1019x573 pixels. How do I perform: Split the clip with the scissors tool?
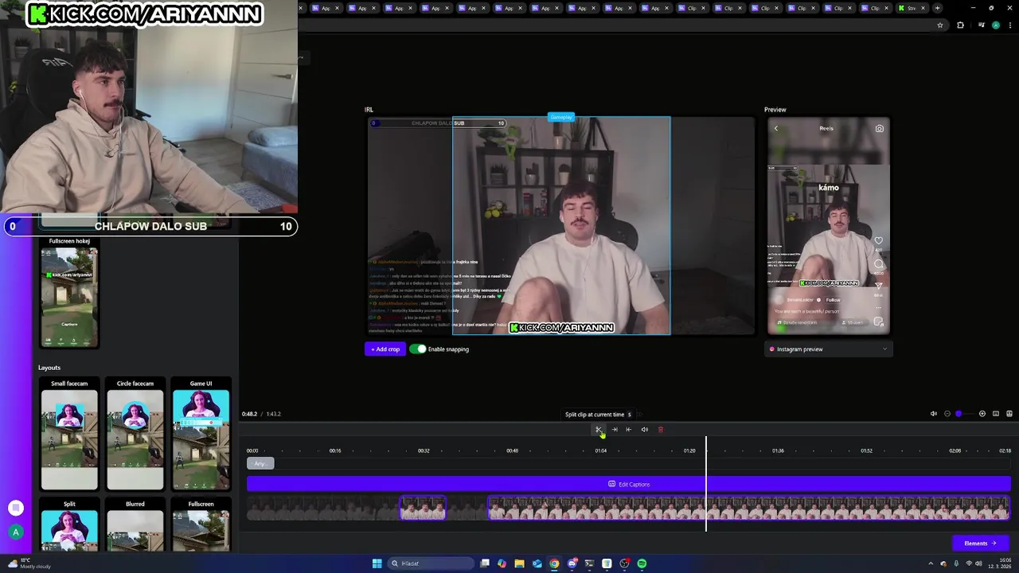(599, 430)
